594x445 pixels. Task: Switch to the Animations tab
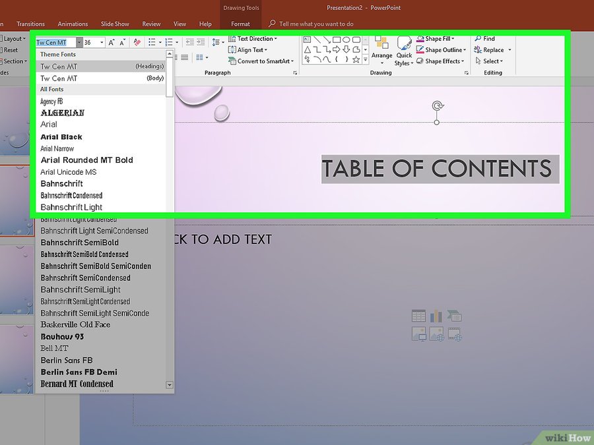73,24
